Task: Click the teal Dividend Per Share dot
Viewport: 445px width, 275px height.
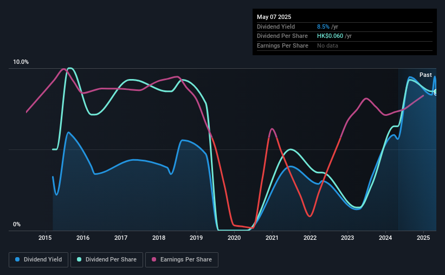Action: (79, 259)
